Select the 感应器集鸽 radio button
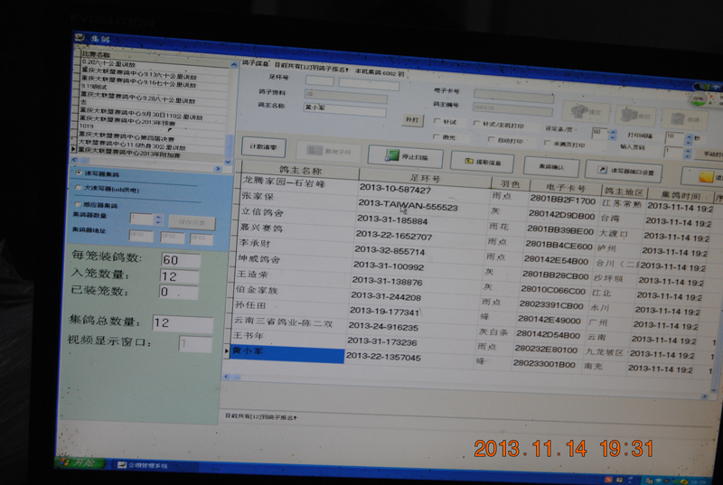Viewport: 723px width, 485px height. (78, 204)
